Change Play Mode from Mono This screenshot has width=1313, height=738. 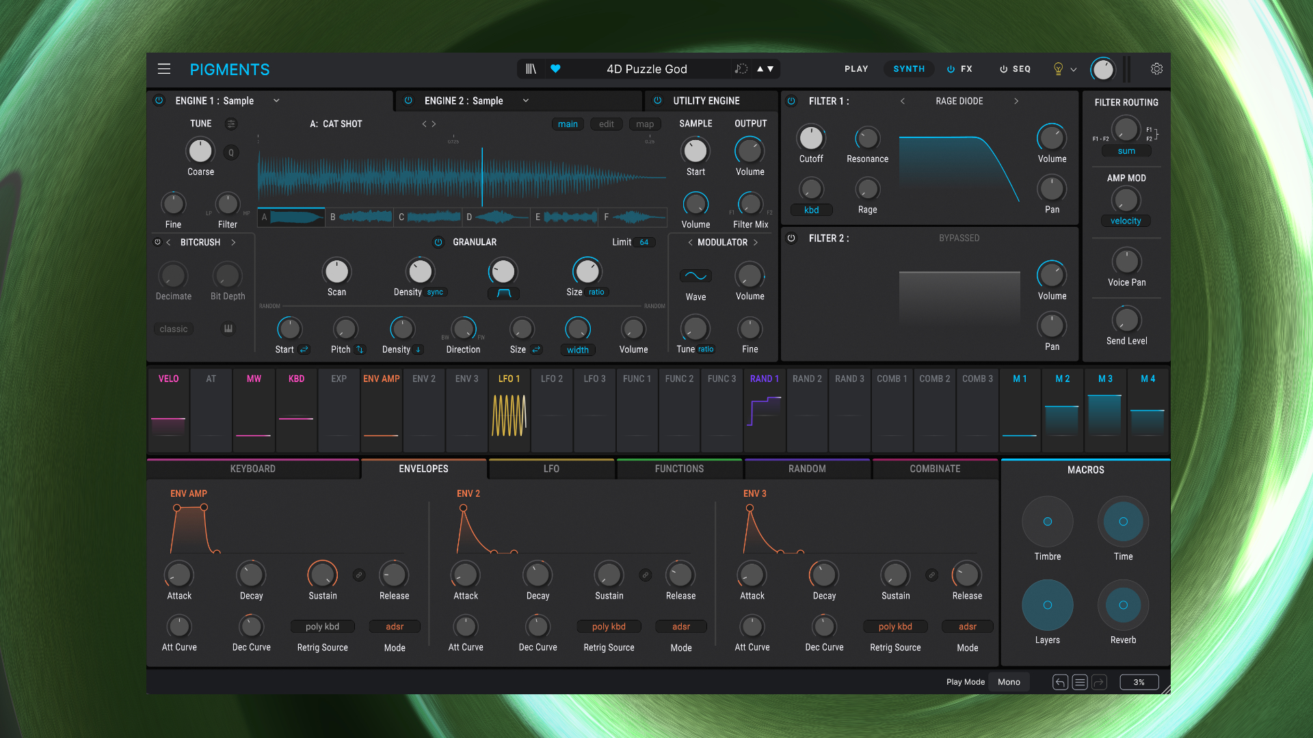tap(1009, 681)
